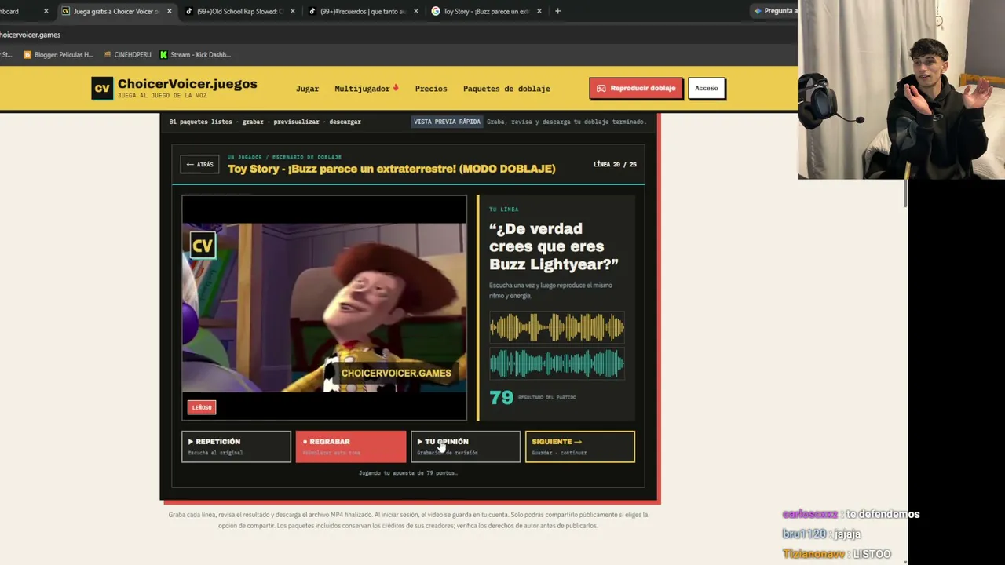Click the CV watermark badge on video
Viewport: 1005px width, 565px height.
click(203, 246)
